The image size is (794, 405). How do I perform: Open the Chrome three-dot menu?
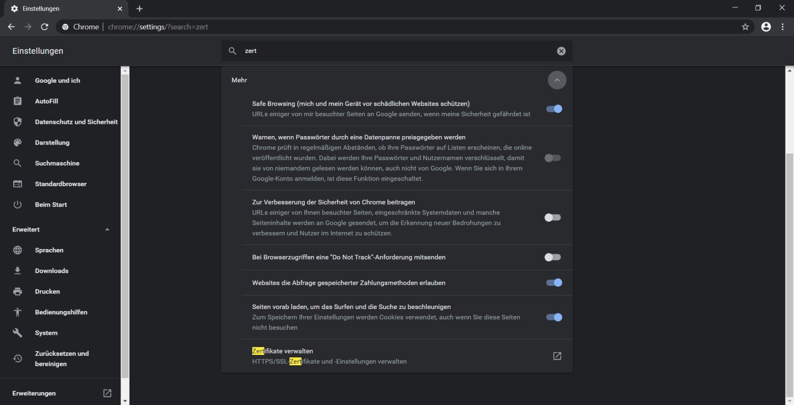coord(783,27)
